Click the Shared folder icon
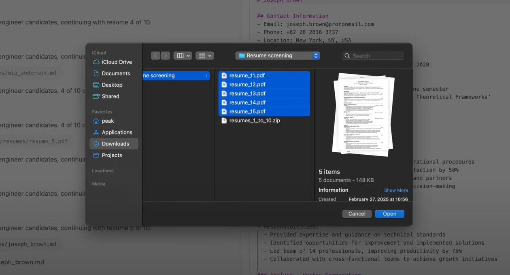This screenshot has width=510, height=275. [96, 96]
